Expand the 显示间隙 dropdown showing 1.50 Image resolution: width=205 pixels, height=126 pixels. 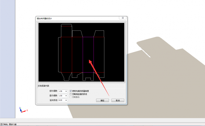(x=66, y=96)
